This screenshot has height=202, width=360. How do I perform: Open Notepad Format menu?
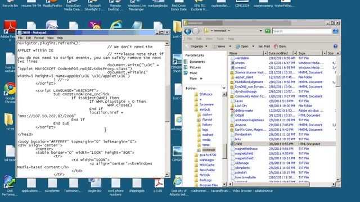[39, 38]
